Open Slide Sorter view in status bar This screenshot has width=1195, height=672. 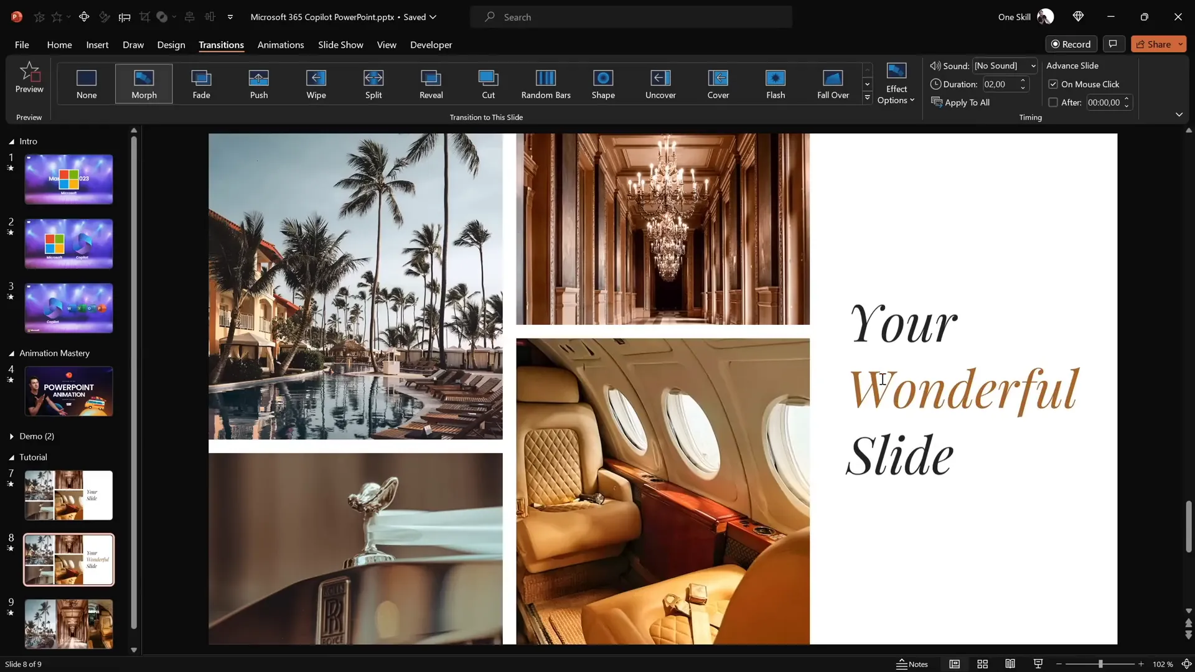point(983,664)
